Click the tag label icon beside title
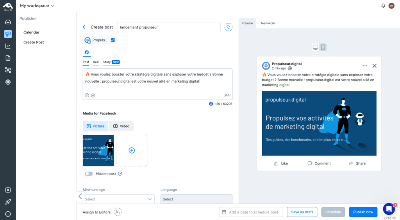 point(228,27)
